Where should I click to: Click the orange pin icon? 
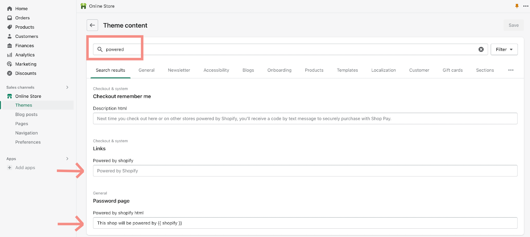(517, 6)
